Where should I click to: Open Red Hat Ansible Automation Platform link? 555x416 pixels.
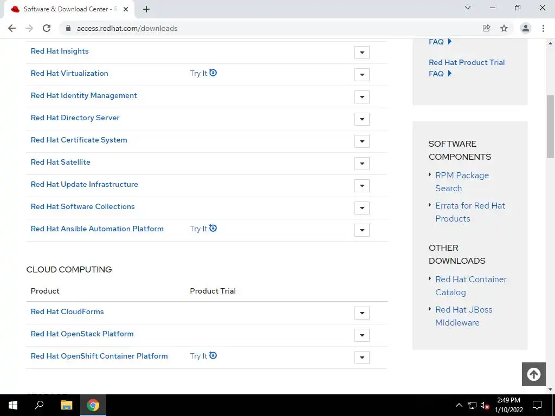click(97, 229)
